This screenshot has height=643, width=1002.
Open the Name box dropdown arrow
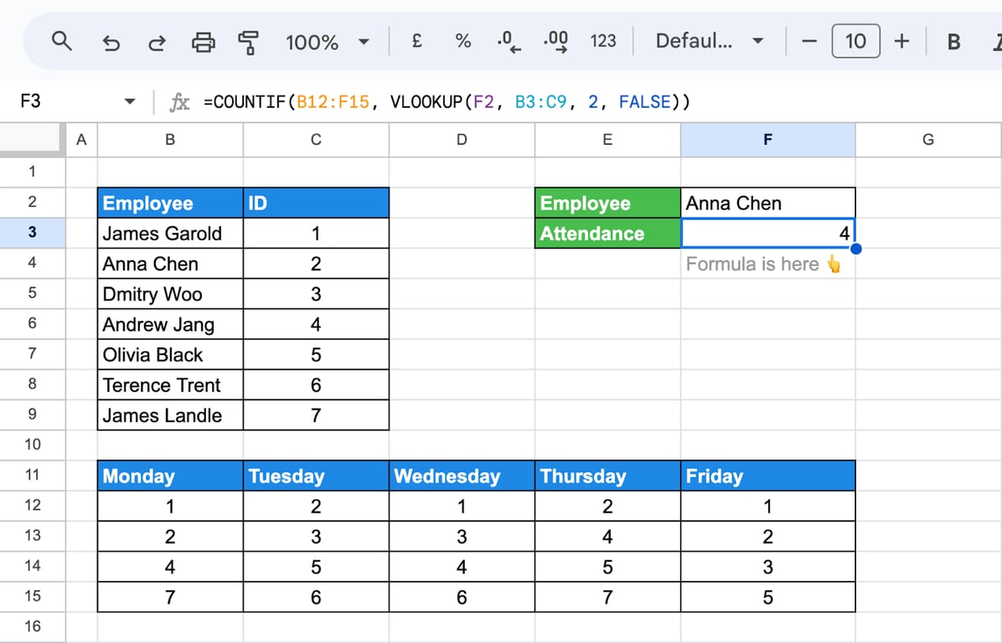point(130,101)
